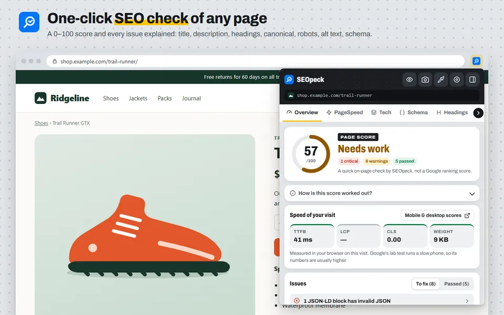Click the SEOpeck logo in panel header

pyautogui.click(x=289, y=79)
